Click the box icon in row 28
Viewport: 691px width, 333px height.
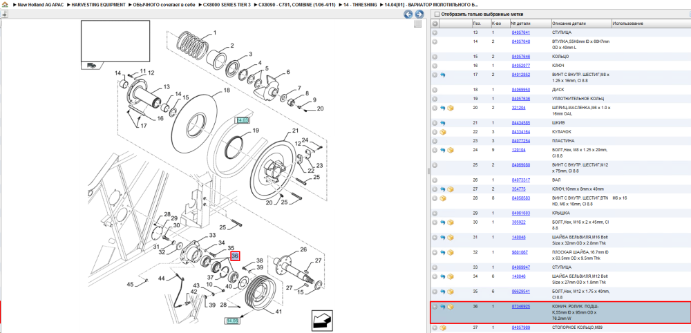point(443,198)
